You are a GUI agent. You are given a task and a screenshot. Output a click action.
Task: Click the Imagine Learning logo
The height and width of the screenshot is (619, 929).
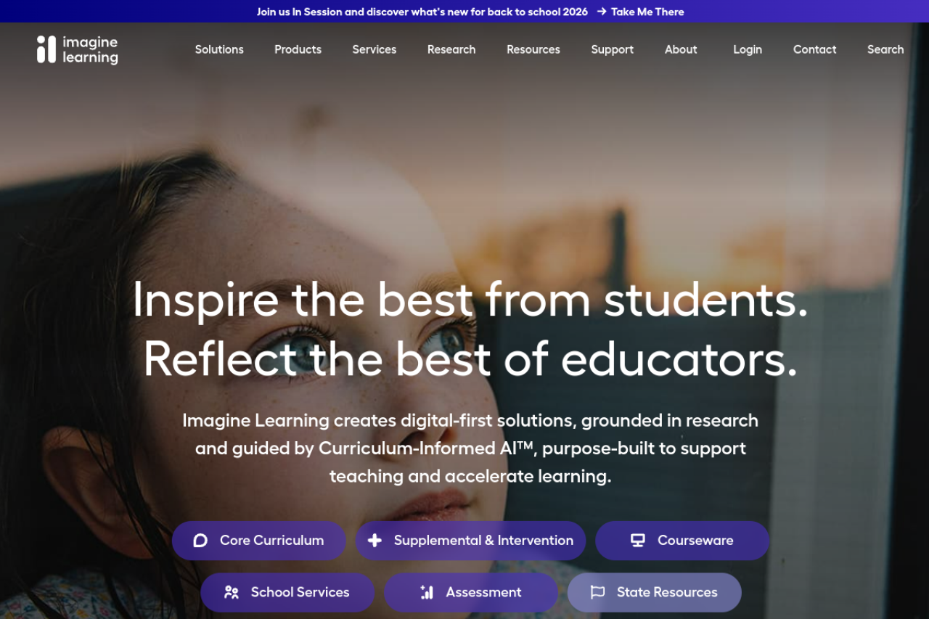point(77,49)
